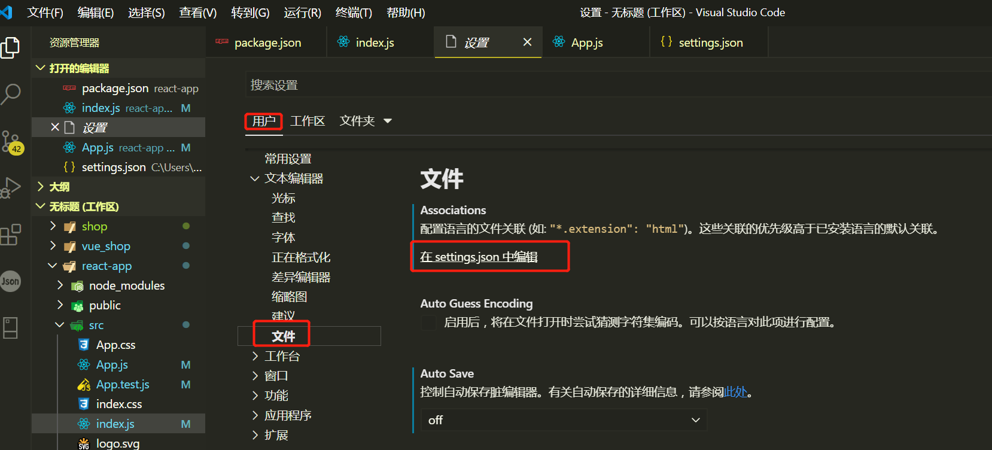Select 缩略图 settings category

pos(289,297)
